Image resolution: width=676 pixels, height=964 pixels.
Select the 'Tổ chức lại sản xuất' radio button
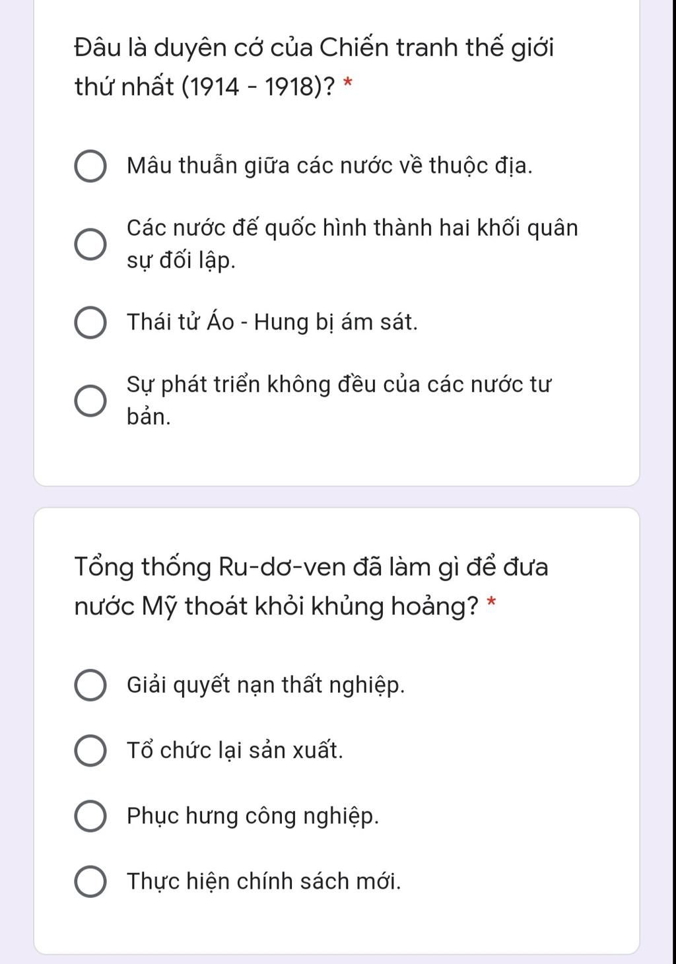[x=90, y=751]
